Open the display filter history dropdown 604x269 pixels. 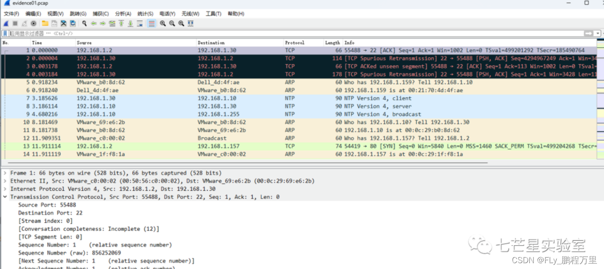598,33
